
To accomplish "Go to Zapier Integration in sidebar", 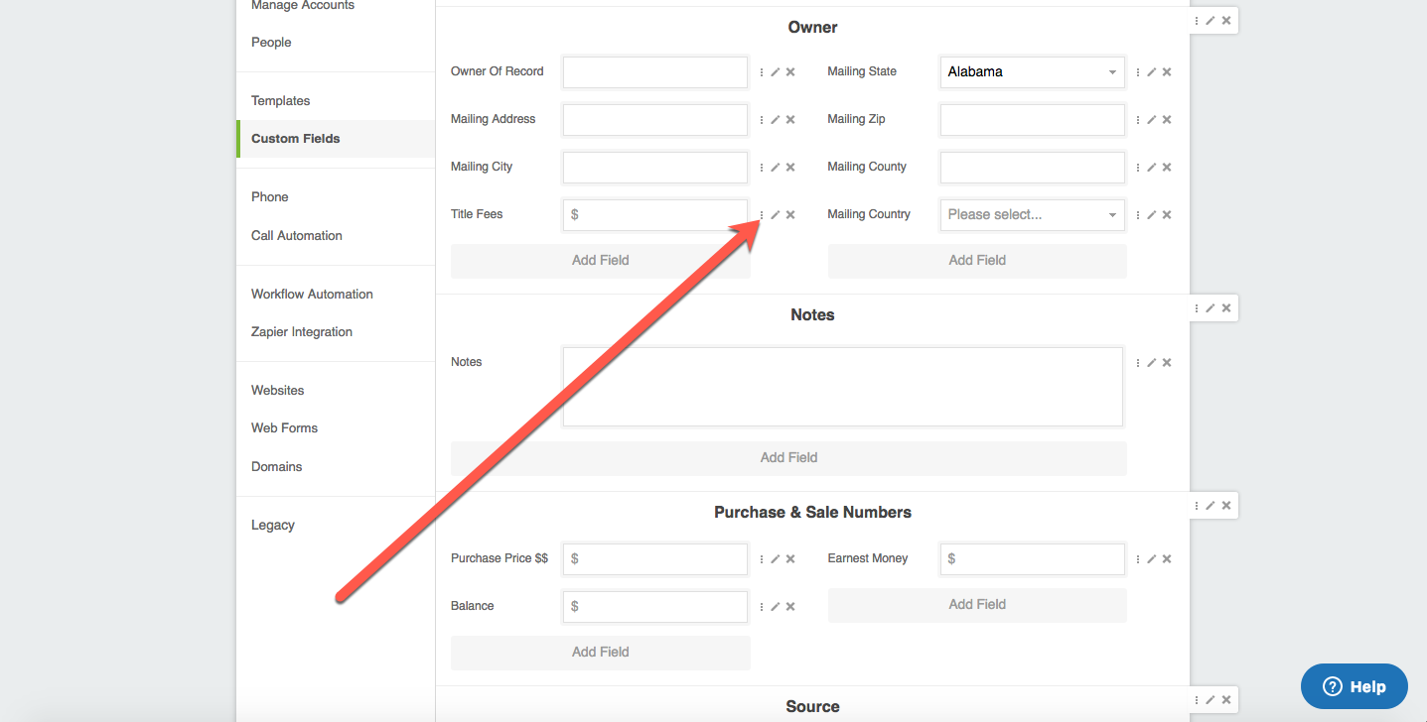I will pos(302,332).
